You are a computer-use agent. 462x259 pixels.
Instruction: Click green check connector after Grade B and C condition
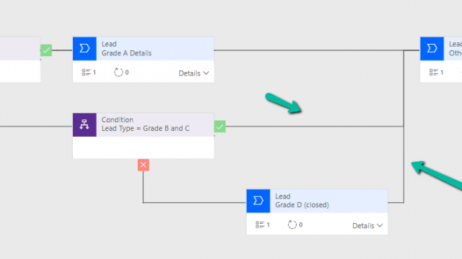219,127
